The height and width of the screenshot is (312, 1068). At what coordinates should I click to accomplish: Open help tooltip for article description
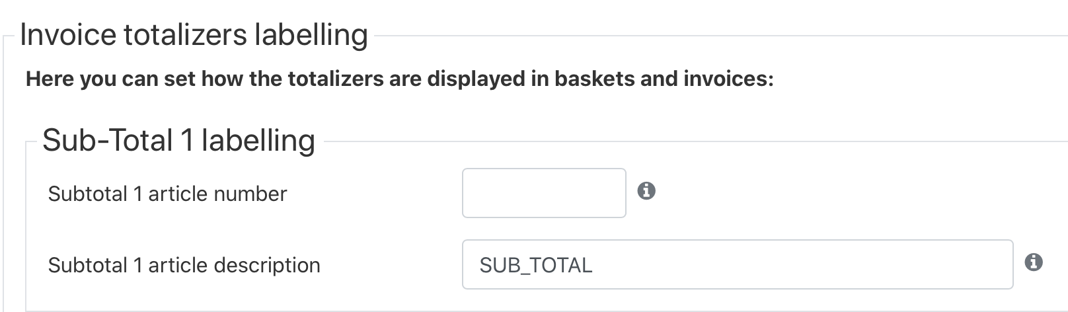point(1034,262)
